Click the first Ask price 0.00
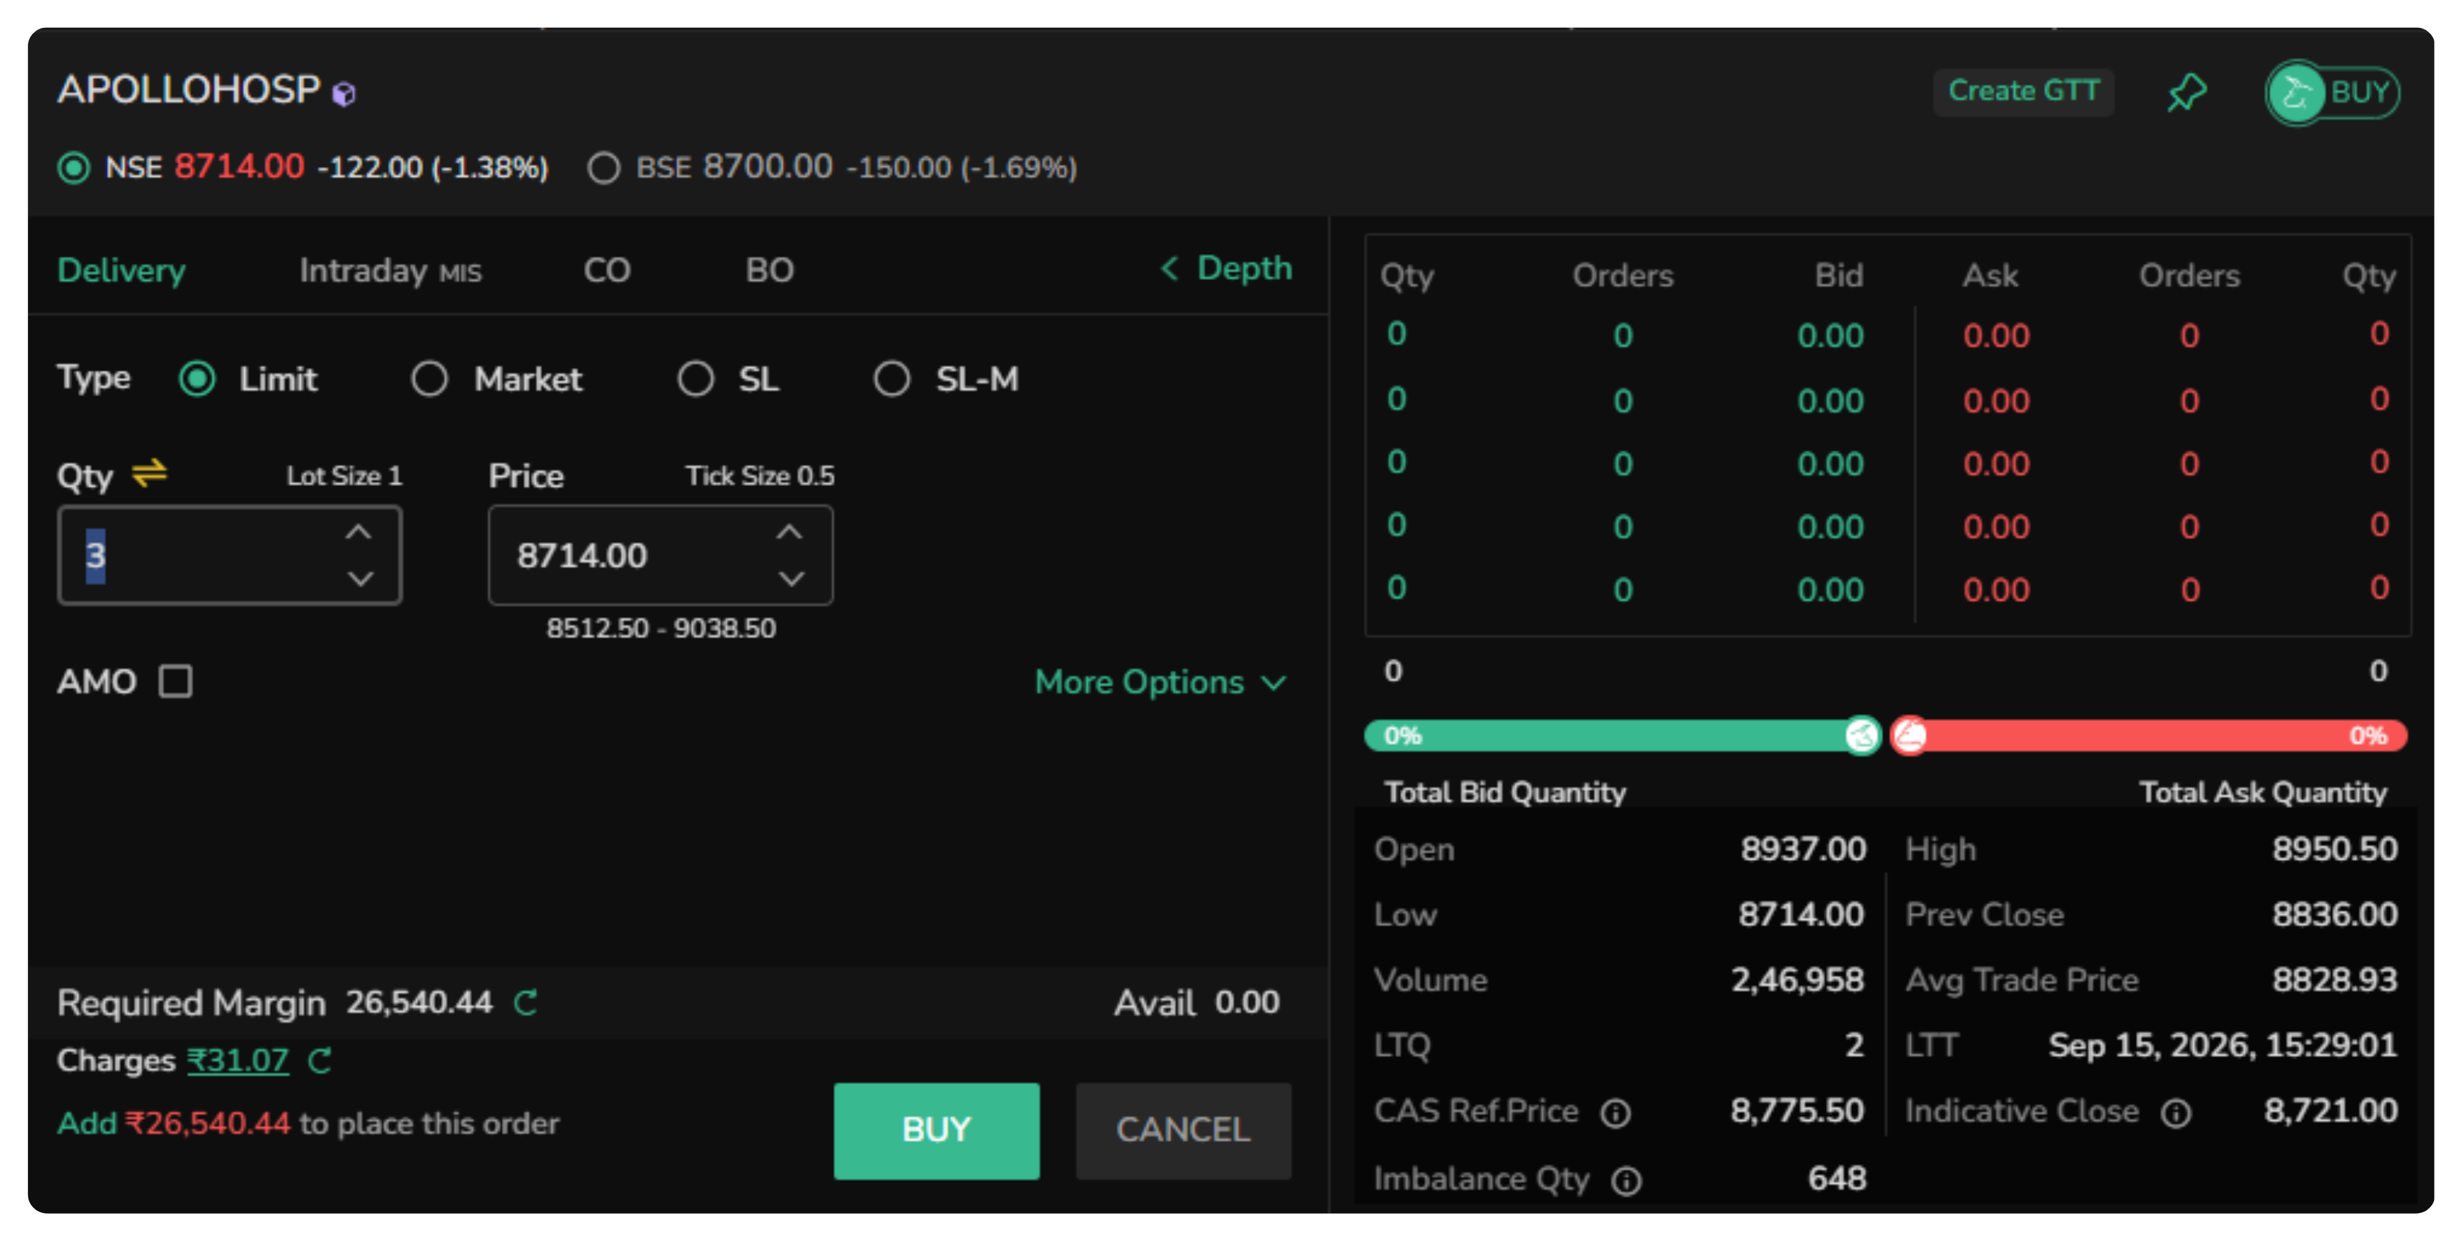This screenshot has width=2447, height=1252. click(x=1996, y=336)
